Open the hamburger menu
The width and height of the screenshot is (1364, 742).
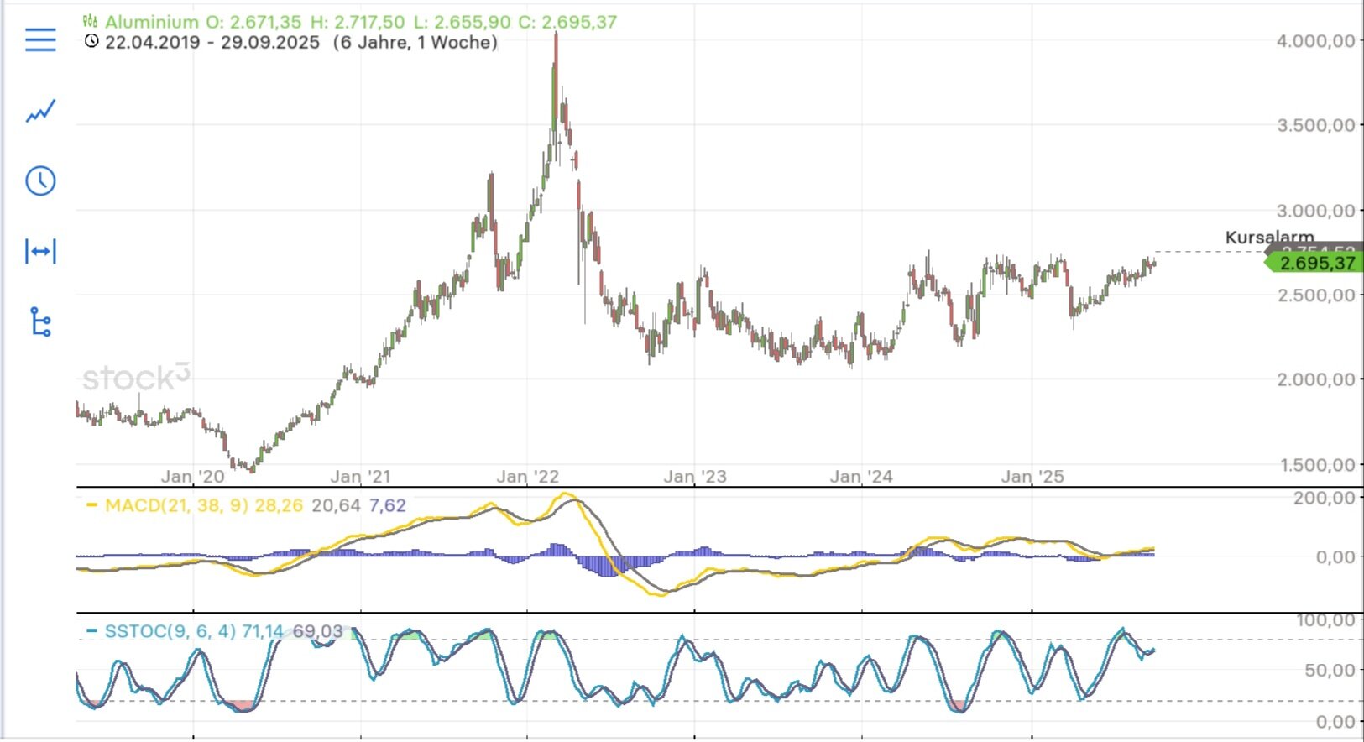coord(40,39)
